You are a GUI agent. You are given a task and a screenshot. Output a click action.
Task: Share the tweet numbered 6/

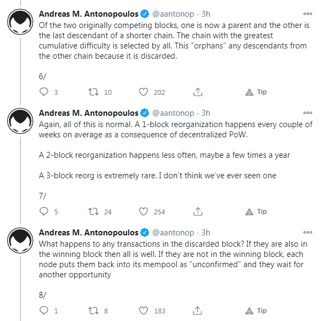tap(198, 92)
